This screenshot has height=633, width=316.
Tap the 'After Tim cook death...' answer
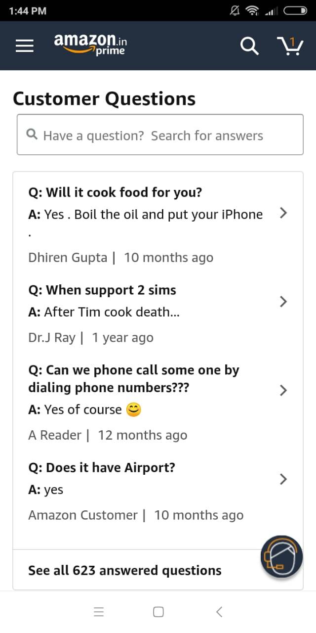(104, 312)
